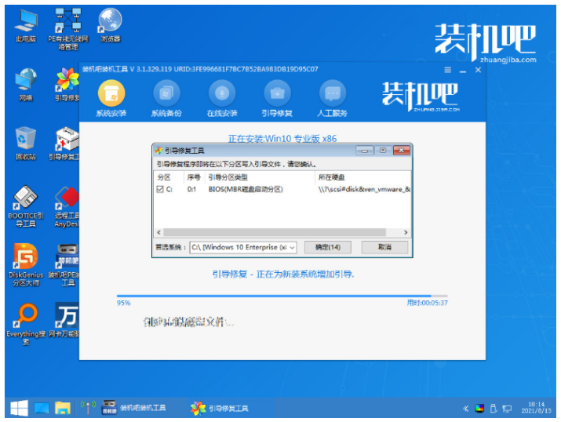Click the Windows Start button
Screen dimensions: 561x422
click(19, 408)
